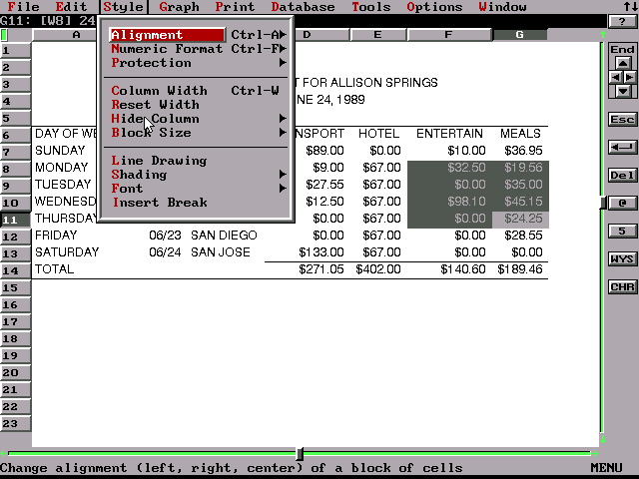Click the @ functions button
Viewport: 639px width, 479px height.
pos(622,203)
